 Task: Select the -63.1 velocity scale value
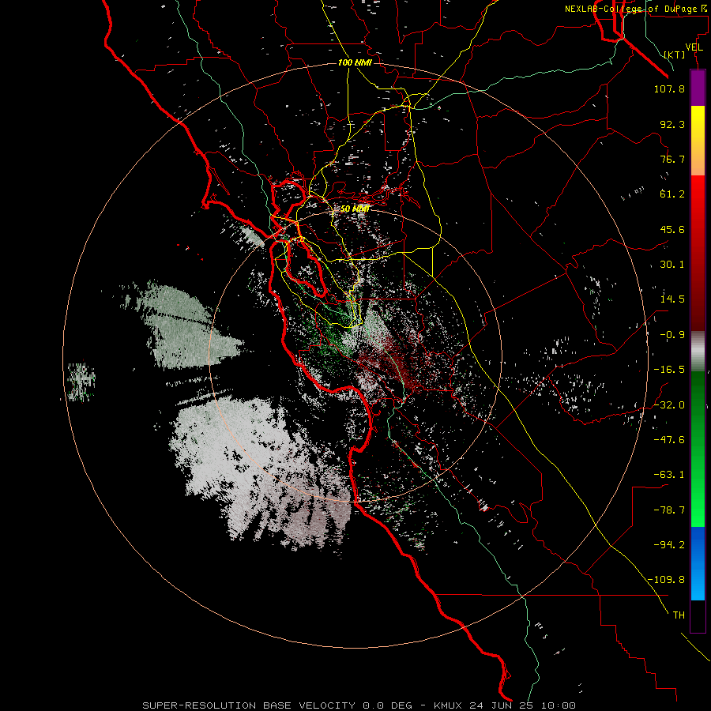pyautogui.click(x=669, y=475)
